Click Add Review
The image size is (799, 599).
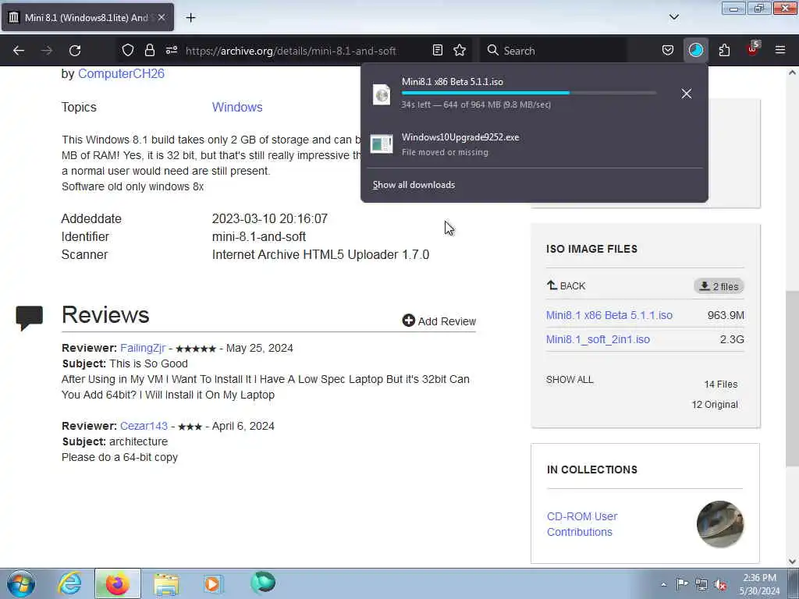439,321
